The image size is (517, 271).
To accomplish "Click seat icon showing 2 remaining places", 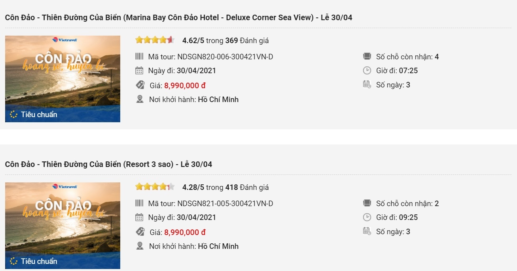I will pyautogui.click(x=367, y=203).
